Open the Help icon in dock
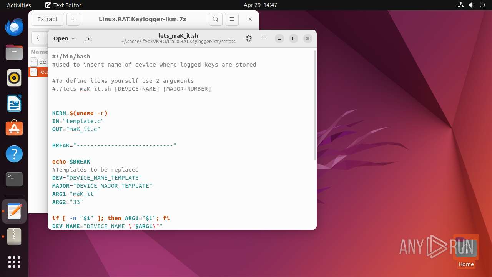This screenshot has width=492, height=277. click(x=14, y=154)
